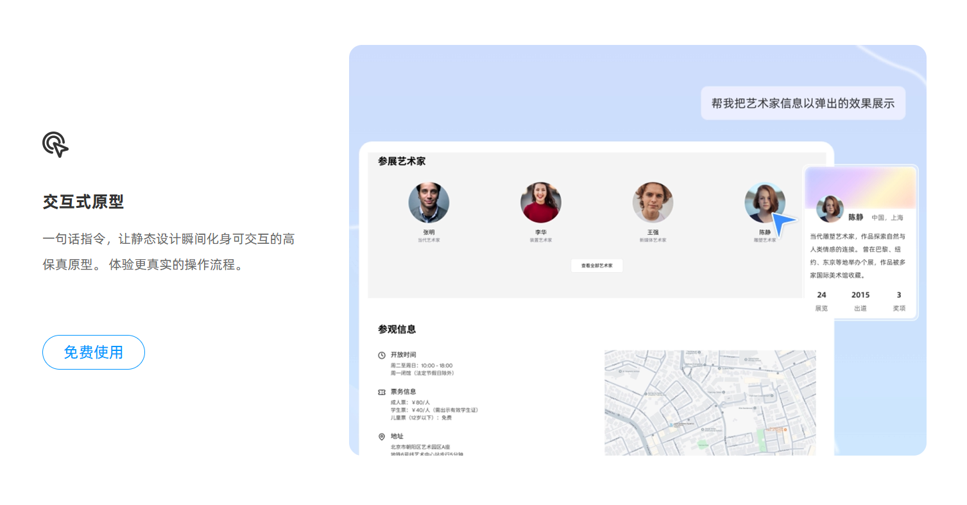Click the 参展艺术家 section title
This screenshot has width=967, height=505.
tap(402, 162)
